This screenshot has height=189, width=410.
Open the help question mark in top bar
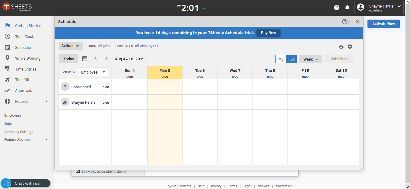(x=337, y=8)
